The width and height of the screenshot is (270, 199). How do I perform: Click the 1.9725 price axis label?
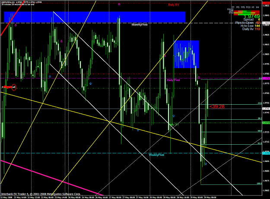(266, 132)
